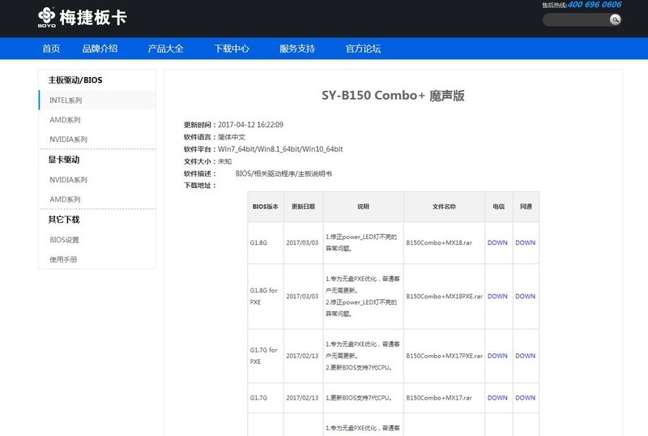Click the description BIOS/相关驱动程序/主板说明书

(283, 173)
